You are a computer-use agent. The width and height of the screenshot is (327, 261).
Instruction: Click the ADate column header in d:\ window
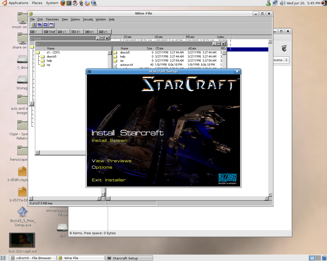(x=202, y=48)
